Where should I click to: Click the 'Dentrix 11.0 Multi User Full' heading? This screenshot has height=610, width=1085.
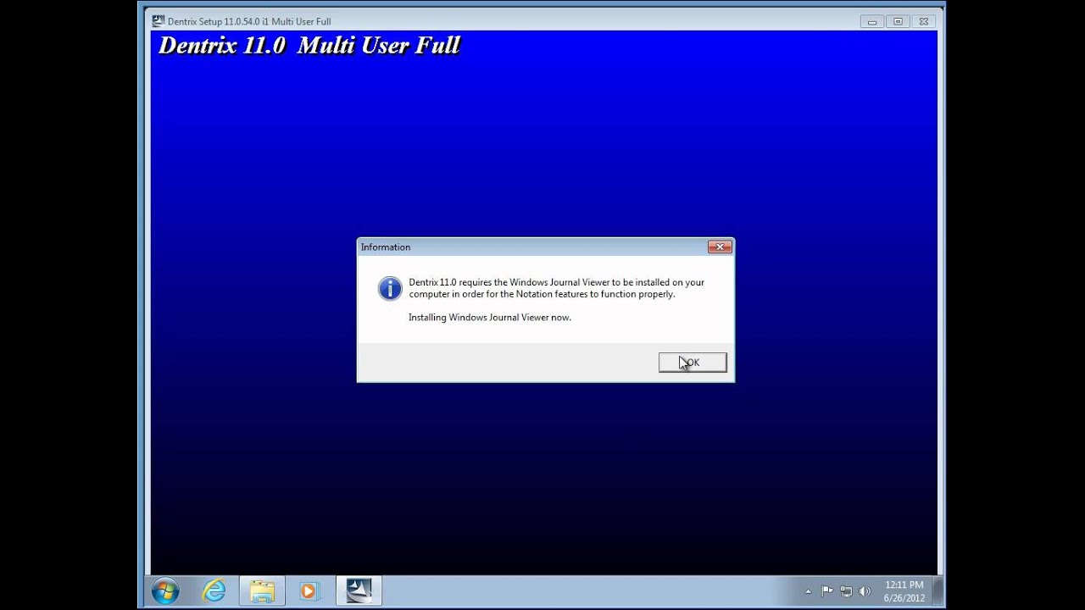click(309, 46)
